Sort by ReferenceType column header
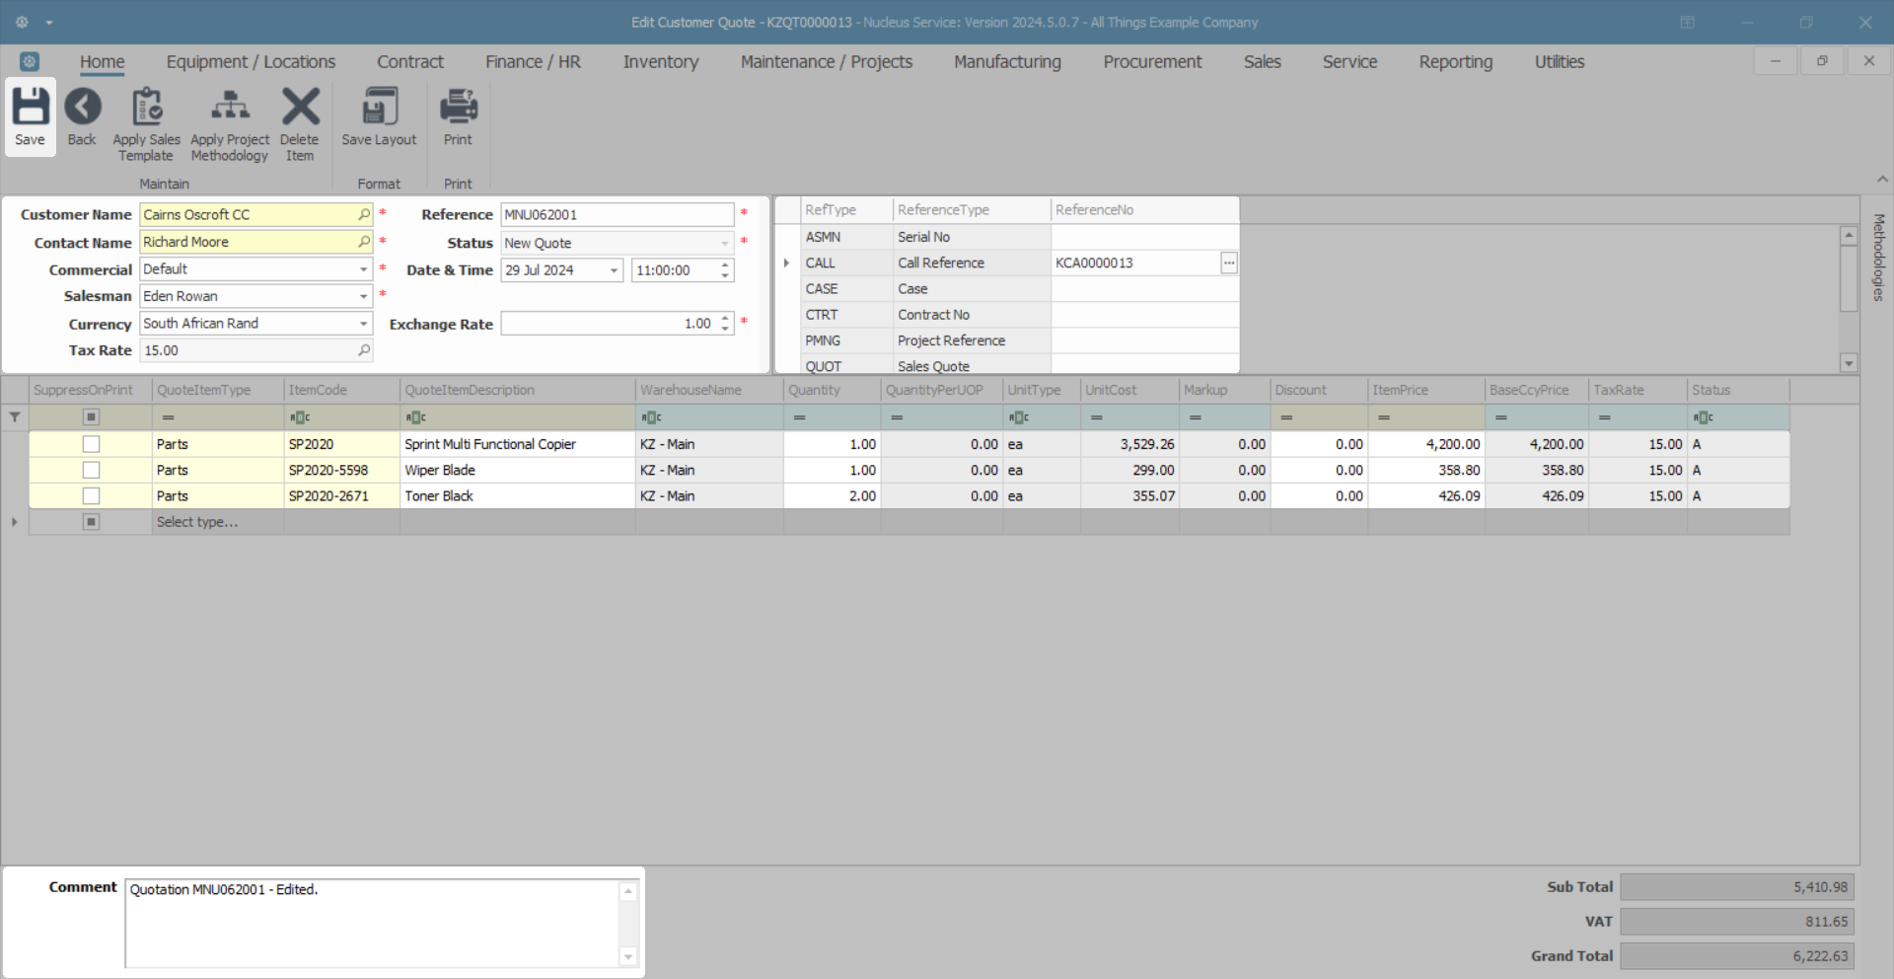Screen dimensions: 1894x979 [x=972, y=210]
